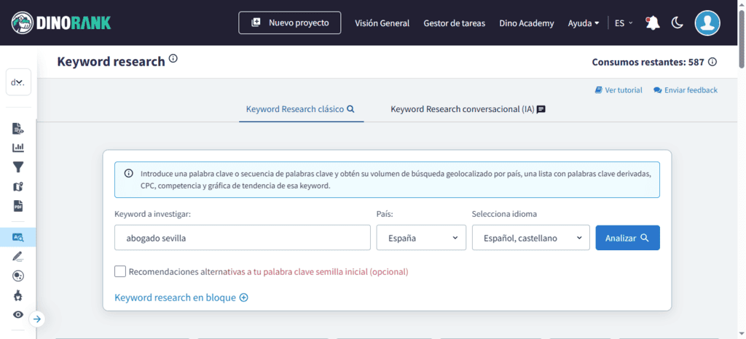Click the eye icon in sidebar
746x339 pixels.
tap(18, 314)
